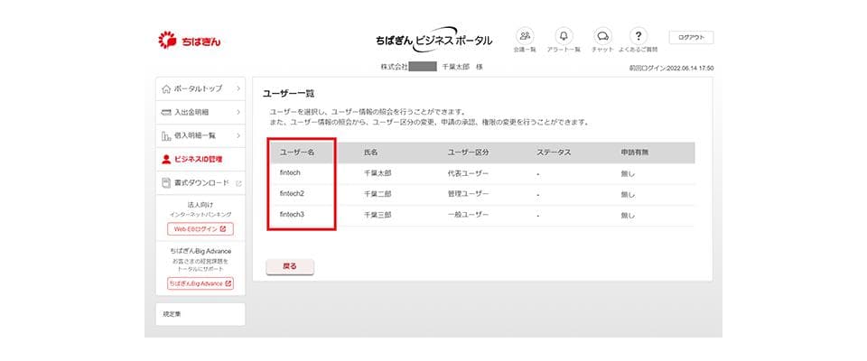Screen dimensions: 867x361
Task: Expand the 入出金明細 chevron arrow
Action: point(238,112)
